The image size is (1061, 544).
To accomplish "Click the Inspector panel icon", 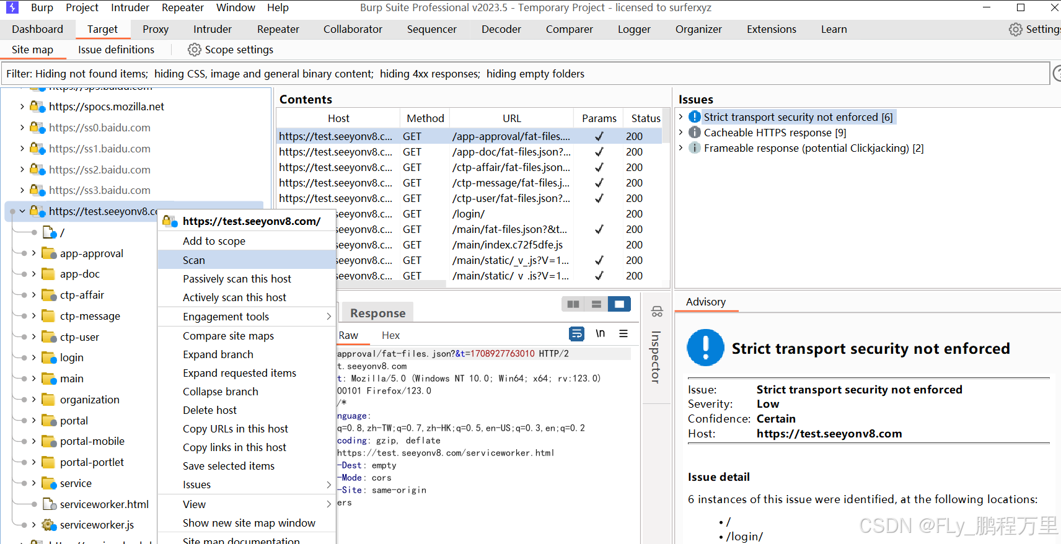I will click(x=657, y=311).
